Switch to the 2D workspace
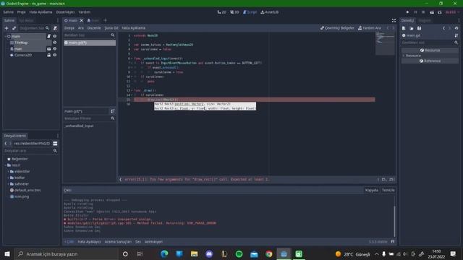The image size is (463, 260). point(222,12)
